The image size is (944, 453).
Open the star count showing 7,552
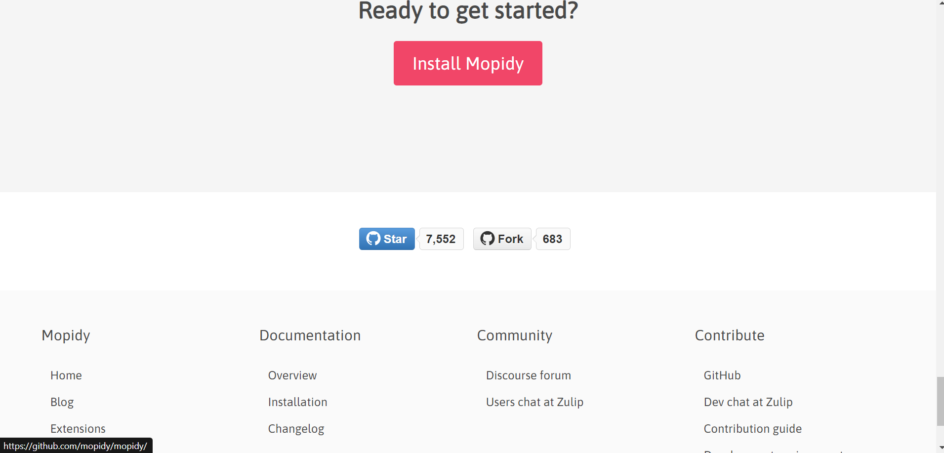[x=441, y=239]
